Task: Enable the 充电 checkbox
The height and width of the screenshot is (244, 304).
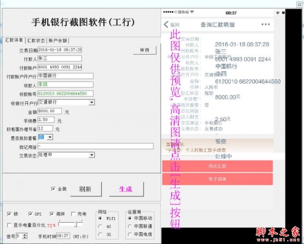Action: [73, 214]
